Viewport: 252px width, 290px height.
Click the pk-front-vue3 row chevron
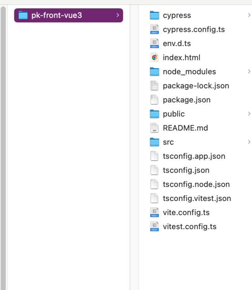tap(117, 15)
